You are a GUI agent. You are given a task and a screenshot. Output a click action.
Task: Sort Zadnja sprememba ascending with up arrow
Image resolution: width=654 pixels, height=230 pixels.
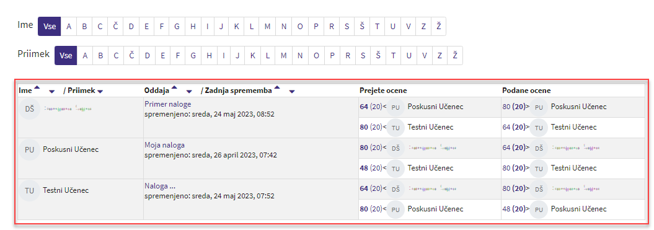tap(277, 87)
